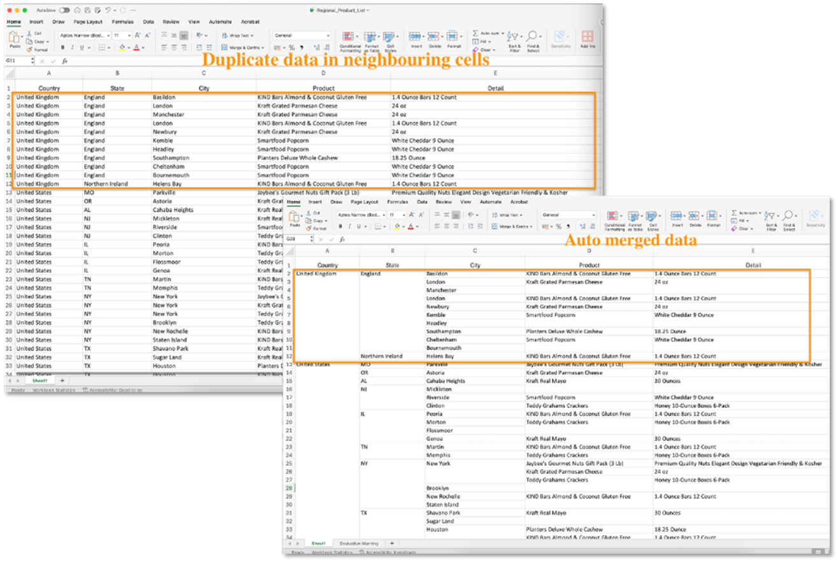Expand Merge & Centre dropdown in upper window
Screen dimensions: 838x562
[264, 48]
